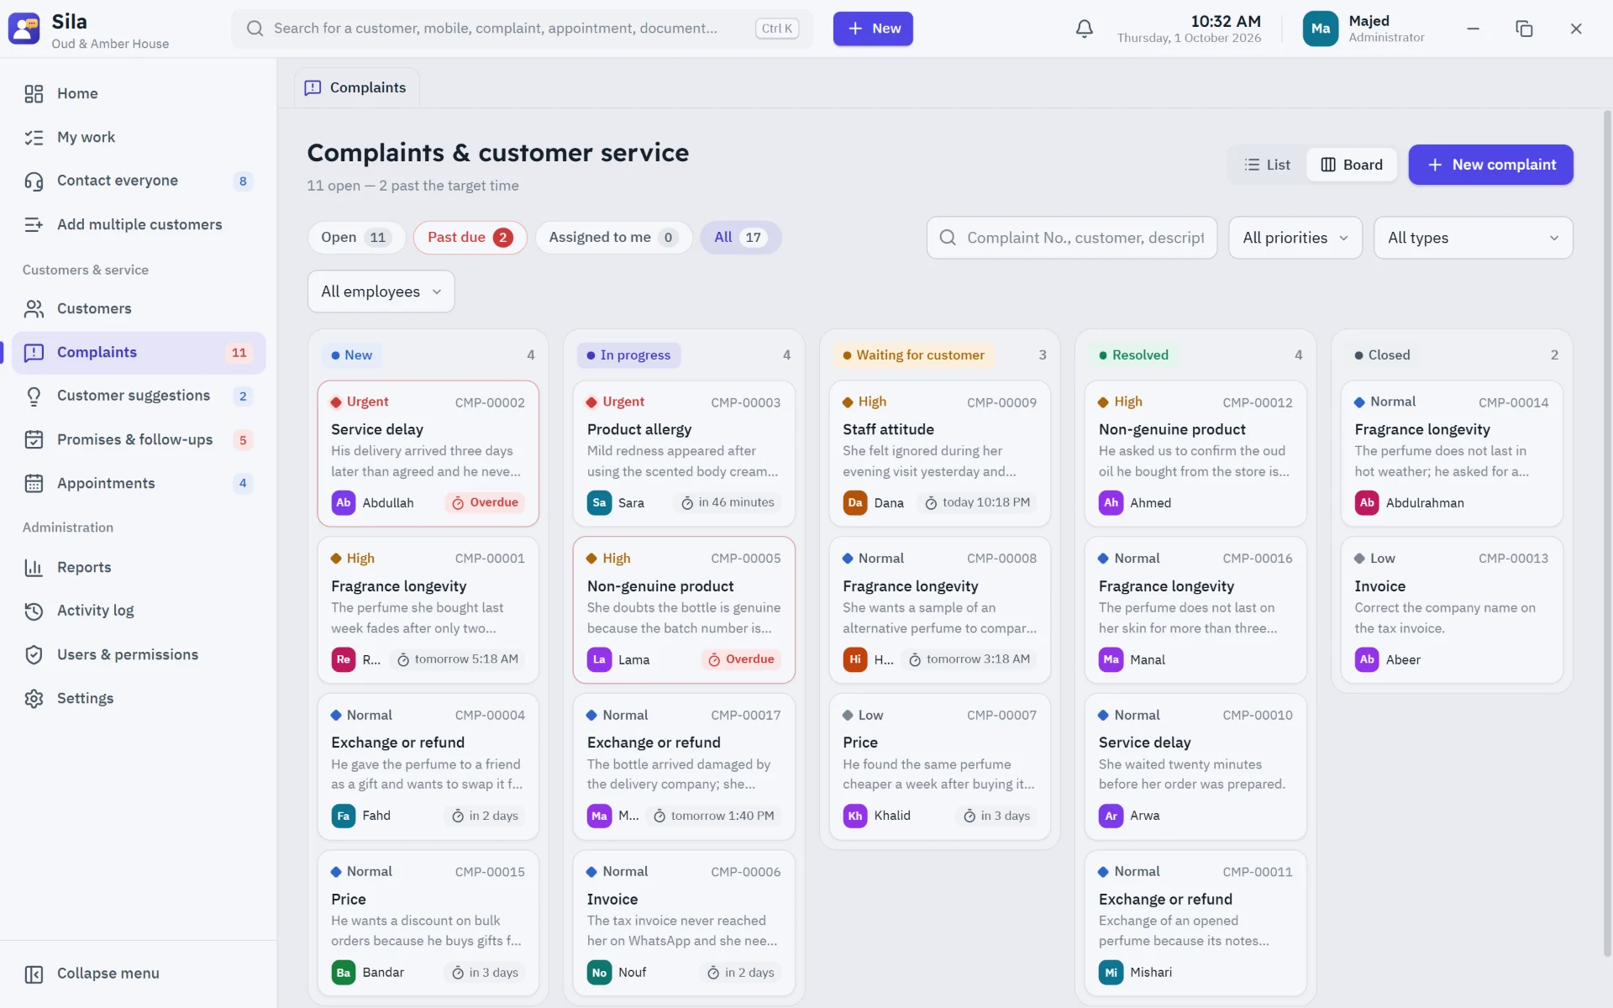
Task: Filter by Past due chip
Action: [470, 238]
